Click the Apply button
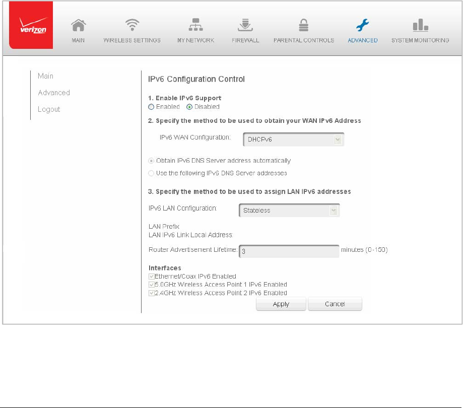The height and width of the screenshot is (408, 463). click(x=281, y=304)
